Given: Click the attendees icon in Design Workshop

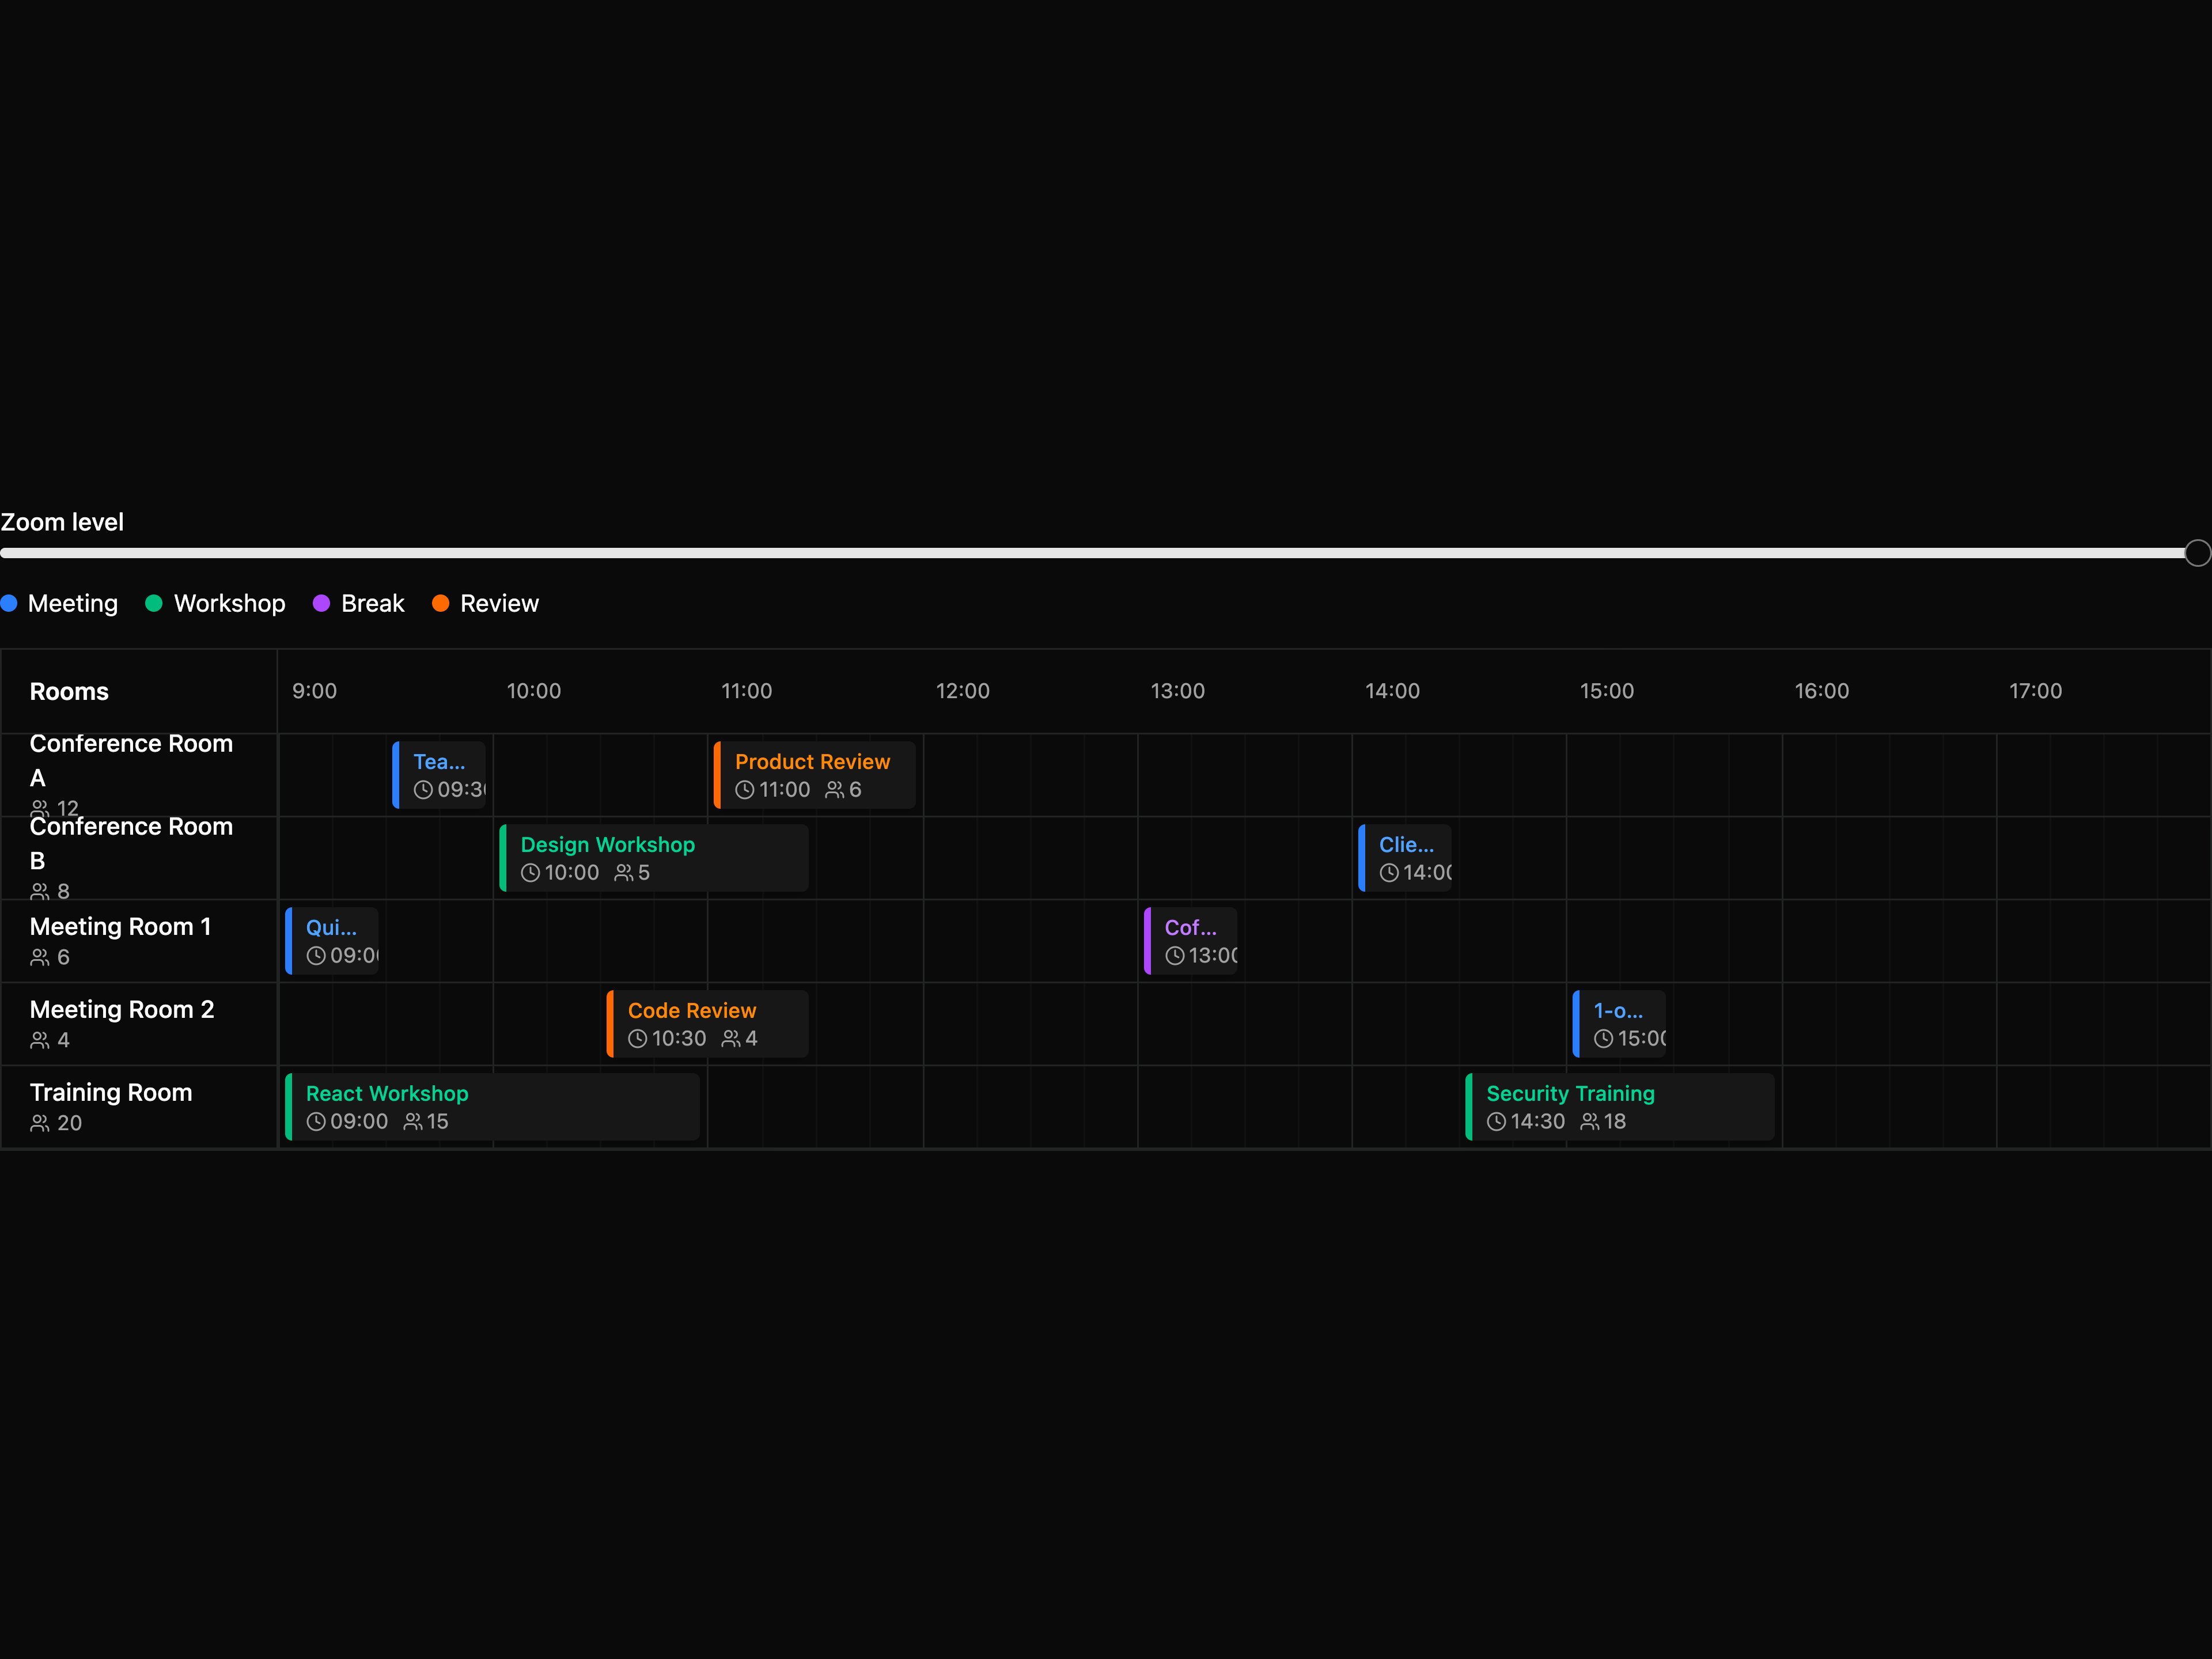Looking at the screenshot, I should point(623,873).
